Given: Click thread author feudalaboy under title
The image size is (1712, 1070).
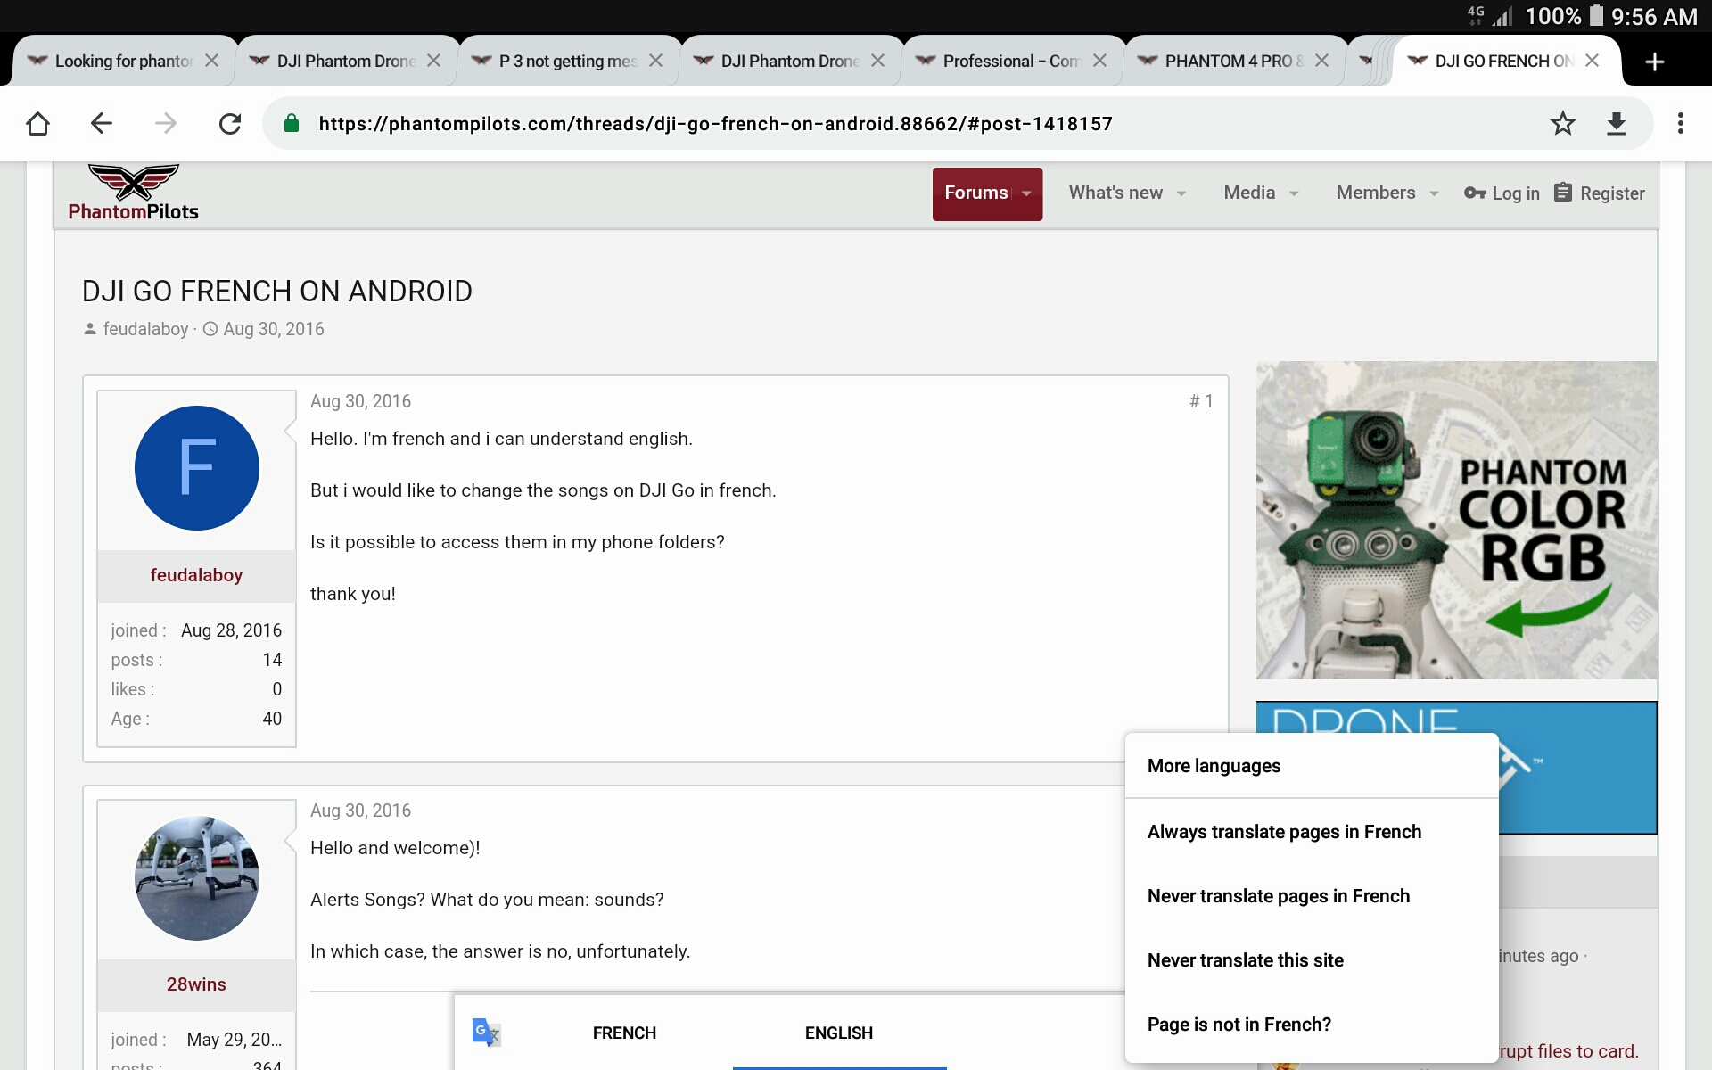Looking at the screenshot, I should (145, 329).
